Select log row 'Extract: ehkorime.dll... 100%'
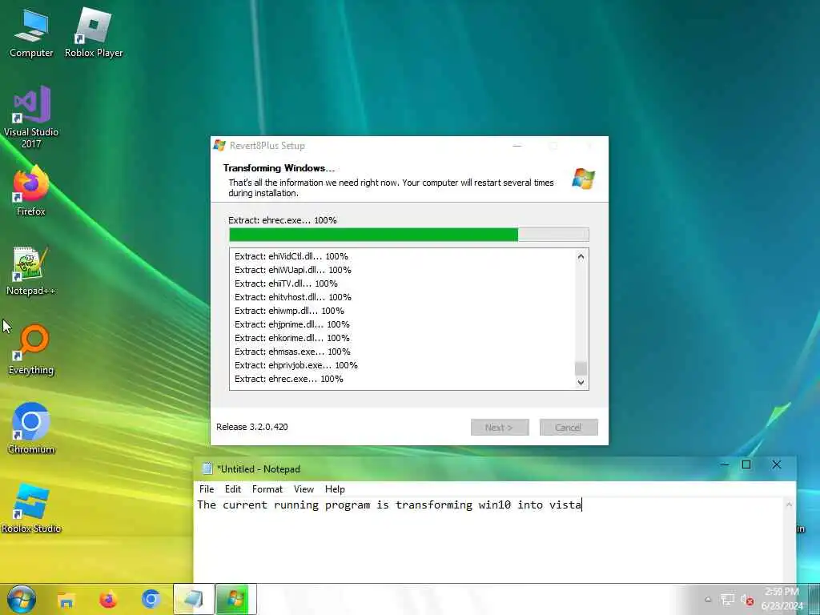 [291, 338]
